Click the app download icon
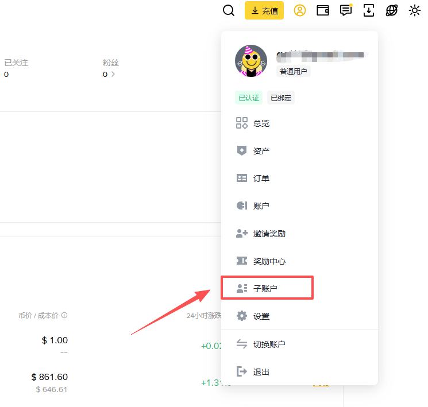 tap(368, 11)
